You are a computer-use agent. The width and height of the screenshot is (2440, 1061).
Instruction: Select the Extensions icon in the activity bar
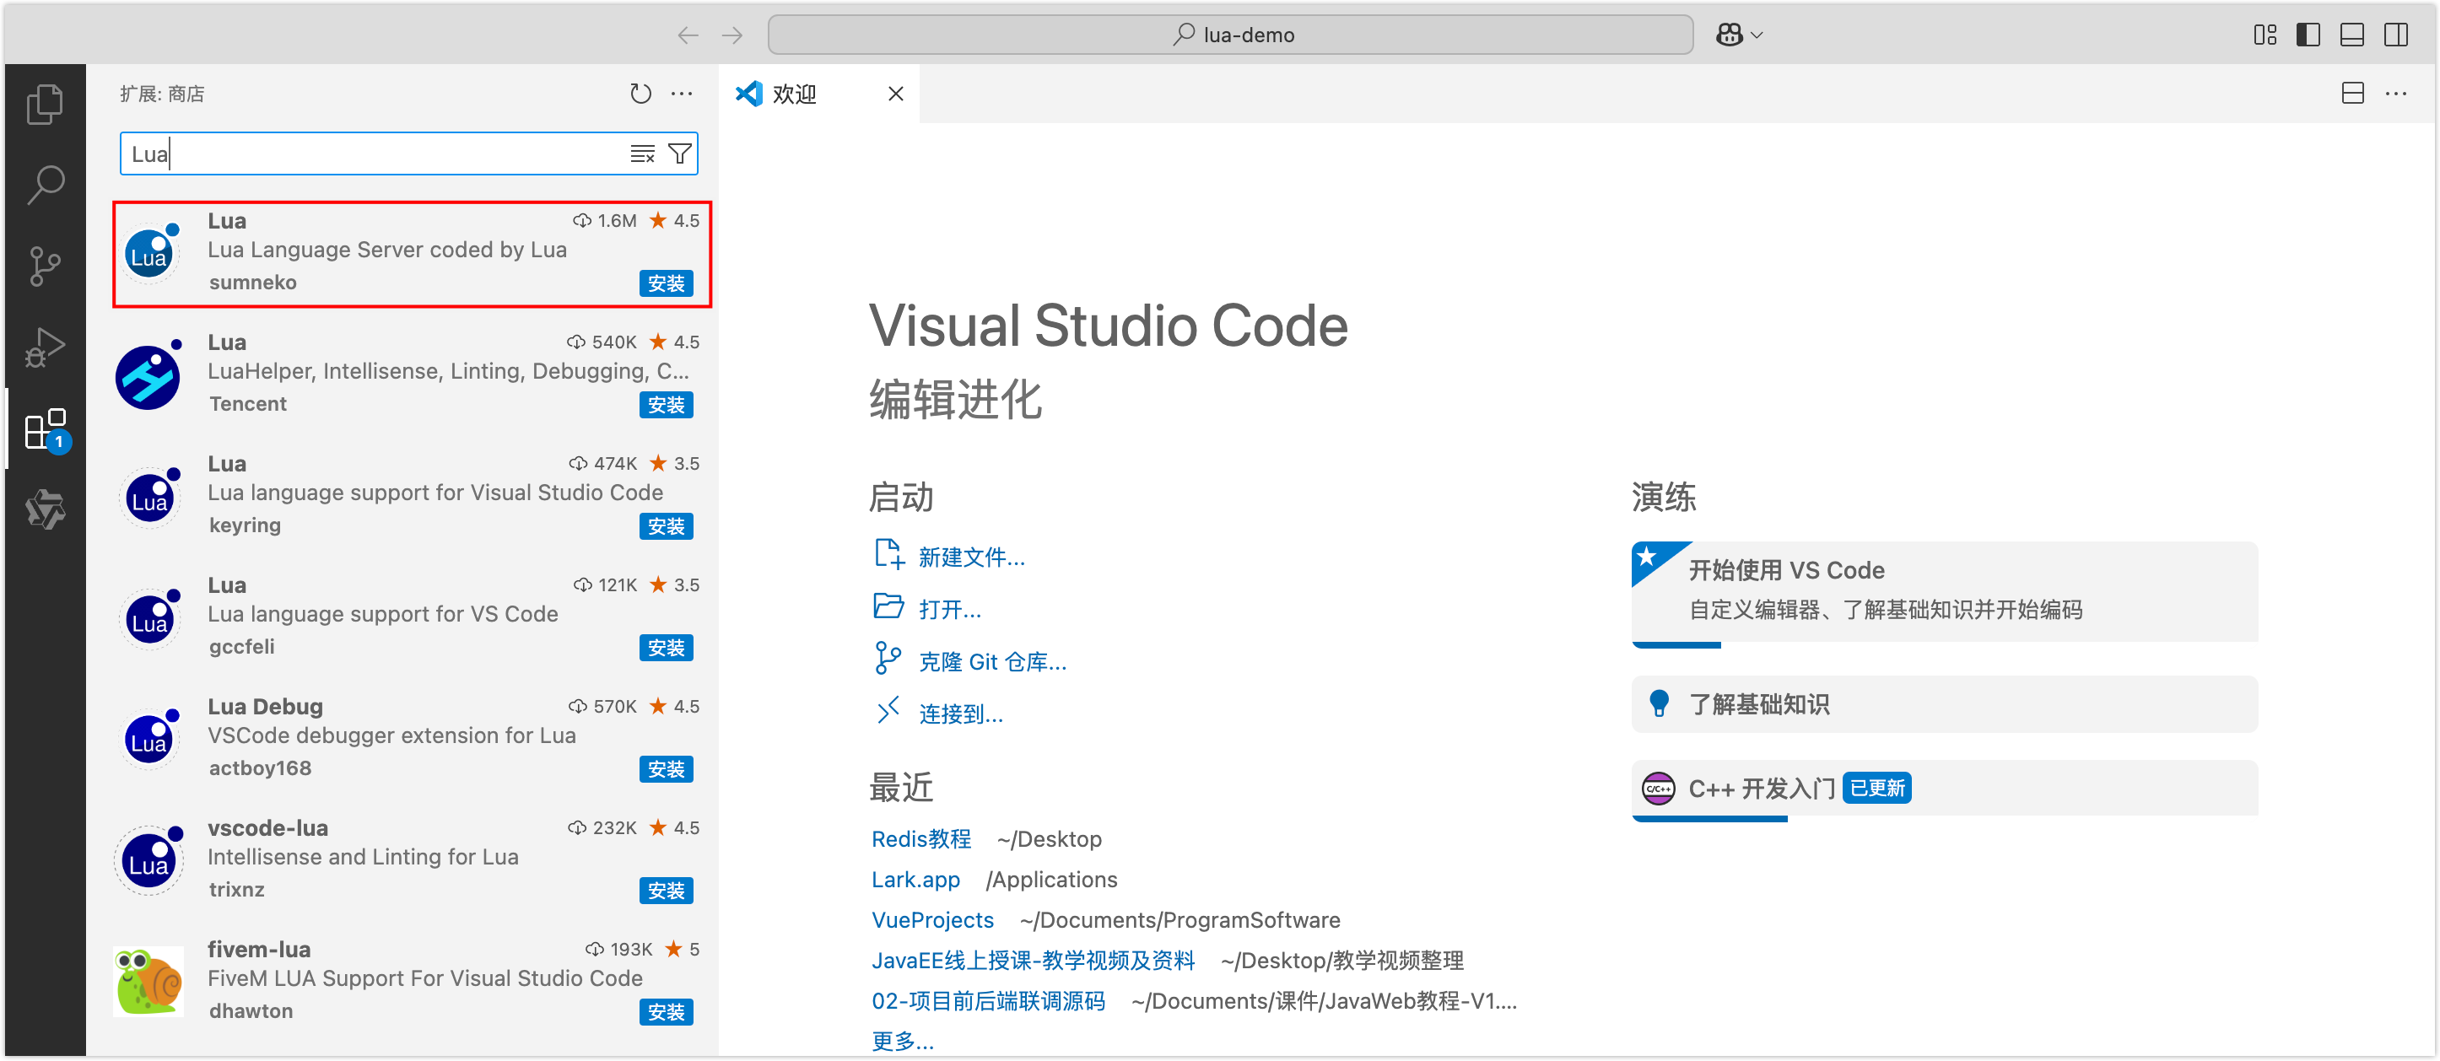pyautogui.click(x=45, y=428)
